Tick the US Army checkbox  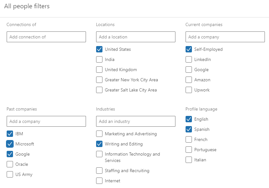pos(10,174)
